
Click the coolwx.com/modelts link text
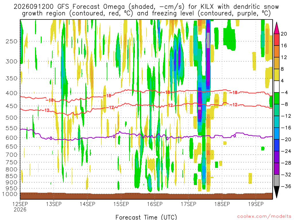(264, 216)
